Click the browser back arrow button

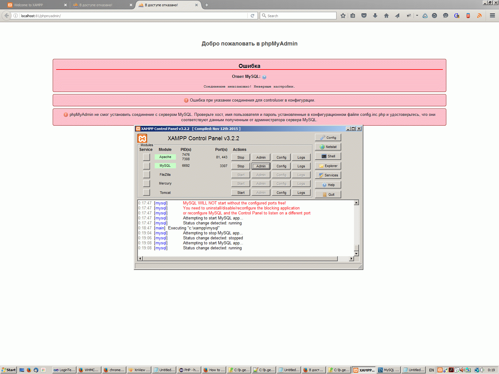pos(7,16)
